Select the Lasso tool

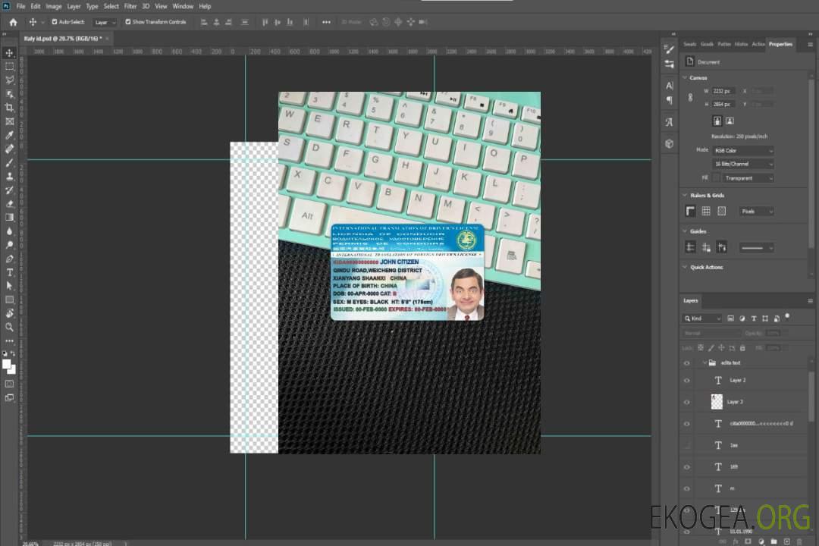pos(10,80)
